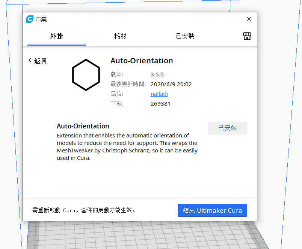The width and height of the screenshot is (302, 249).
Task: Switch to the 耗材 tab
Action: coord(120,36)
